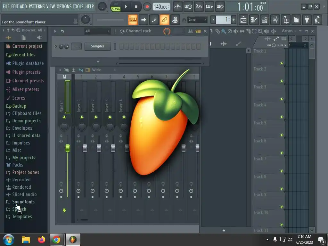This screenshot has width=328, height=246.
Task: Open the Line snap dropdown
Action: [x=197, y=20]
